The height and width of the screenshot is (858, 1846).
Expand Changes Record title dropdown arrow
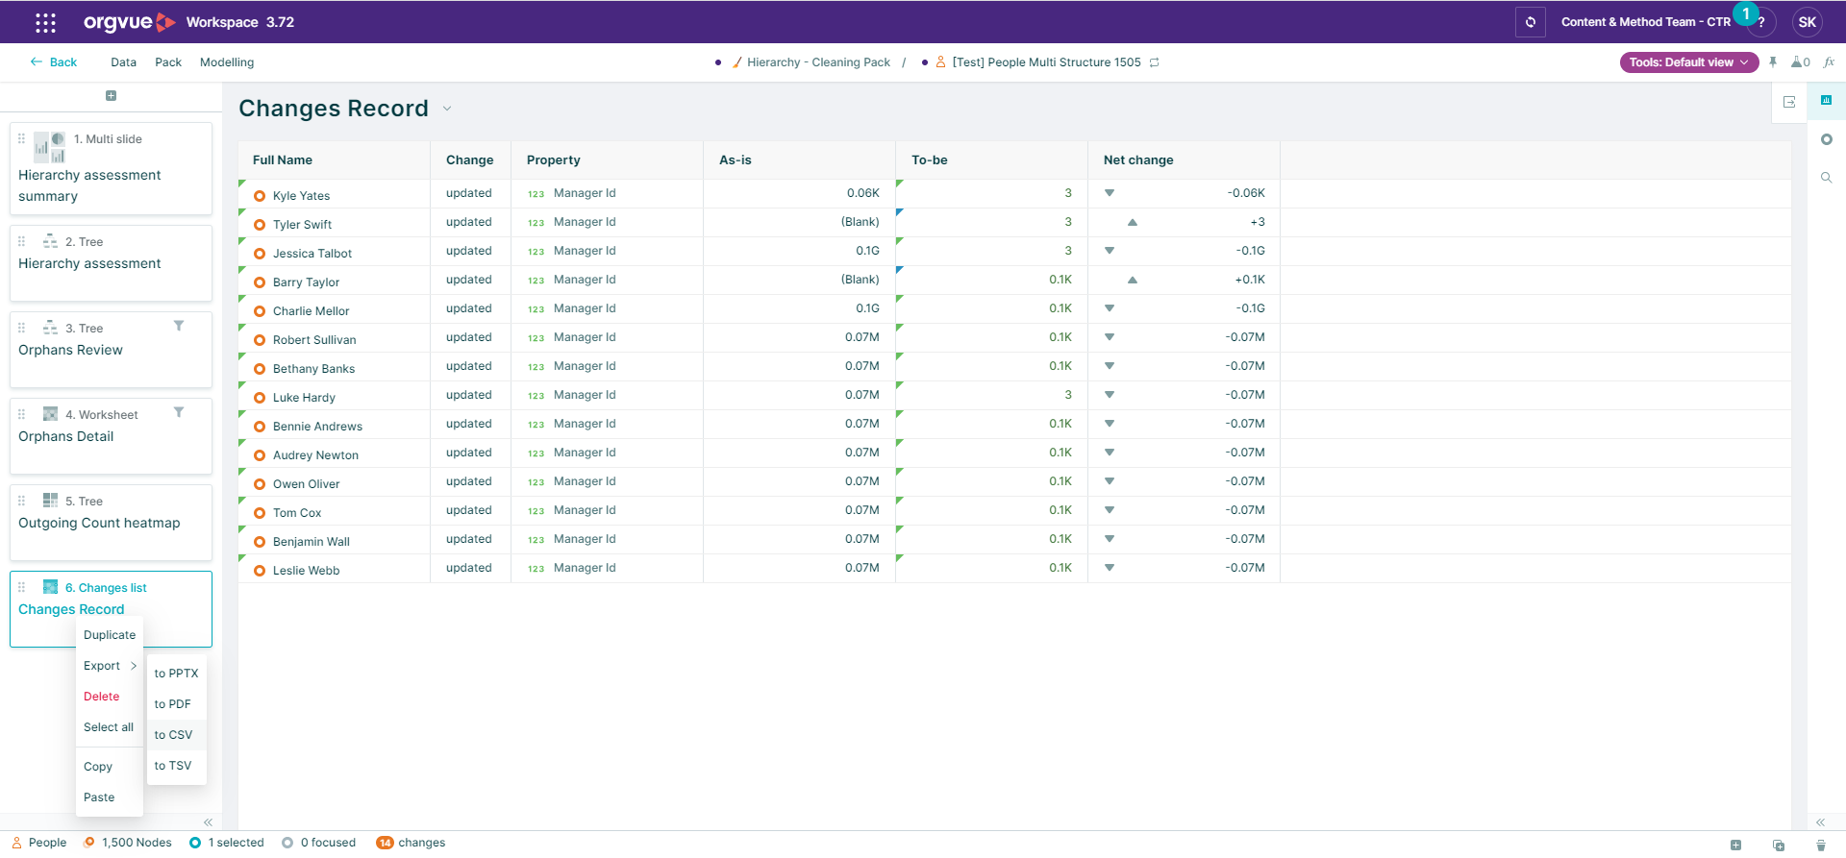[x=447, y=109]
